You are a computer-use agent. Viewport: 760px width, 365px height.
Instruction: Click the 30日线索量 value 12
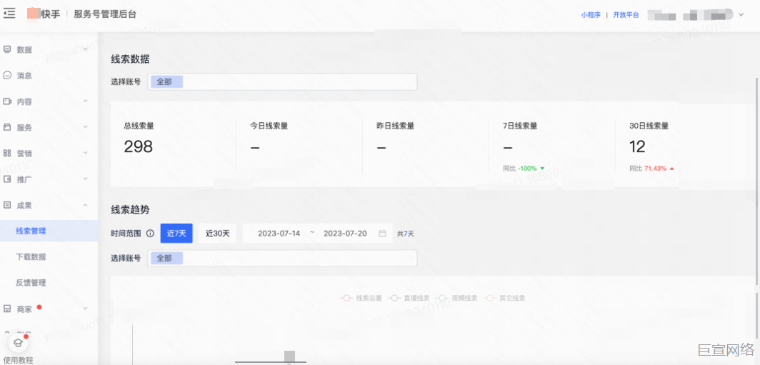click(x=637, y=146)
